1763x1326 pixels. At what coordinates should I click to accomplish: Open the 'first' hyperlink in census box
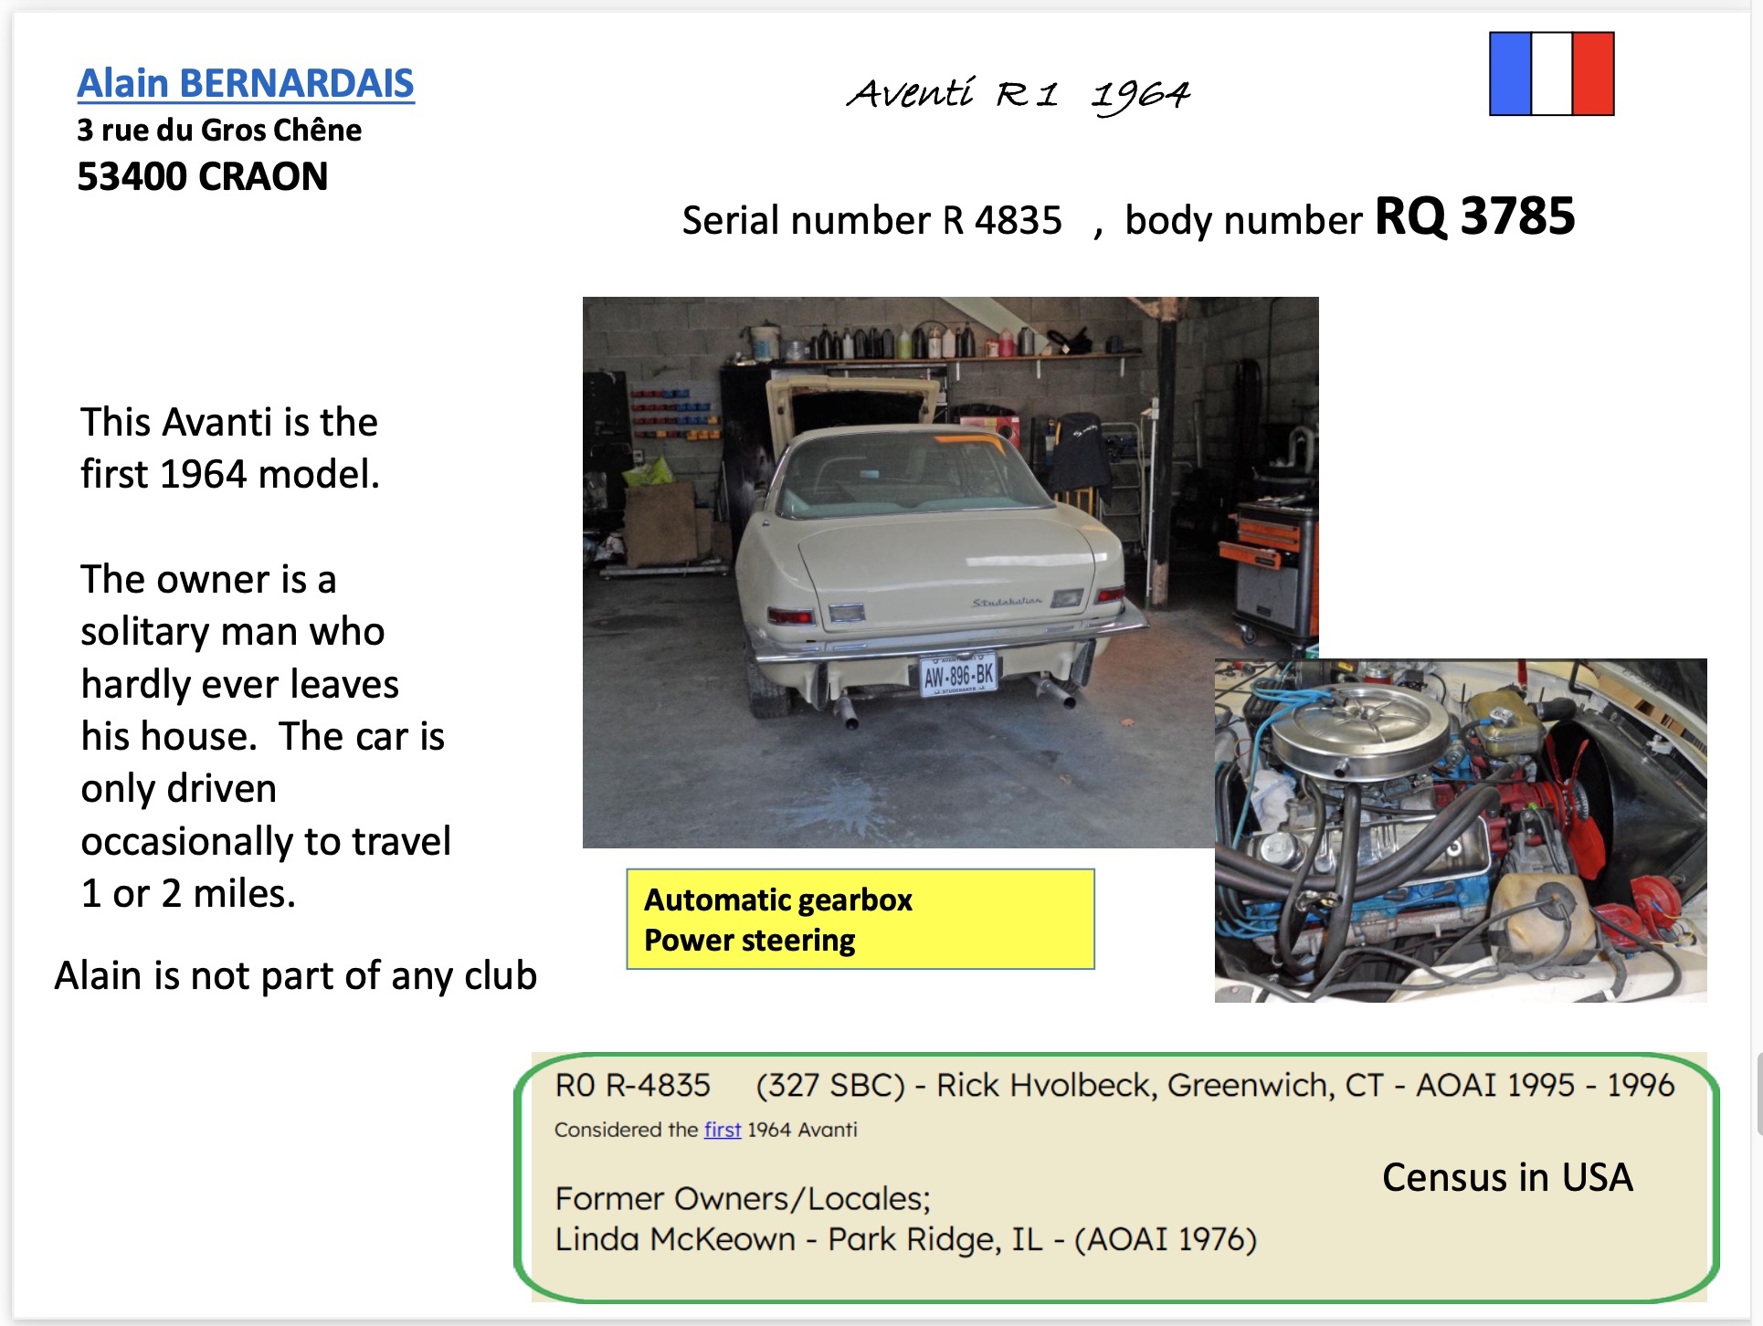722,1130
